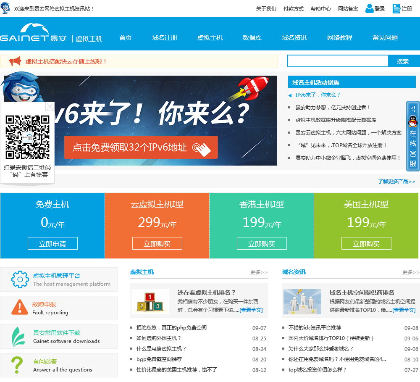Click 更多>> in 域名资讯 section

[x=410, y=272]
